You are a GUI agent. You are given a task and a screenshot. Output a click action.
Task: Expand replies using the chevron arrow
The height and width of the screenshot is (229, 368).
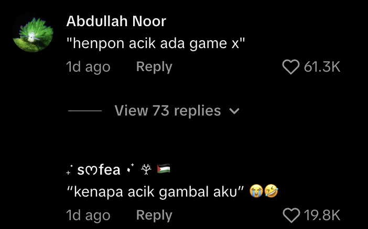tap(234, 111)
